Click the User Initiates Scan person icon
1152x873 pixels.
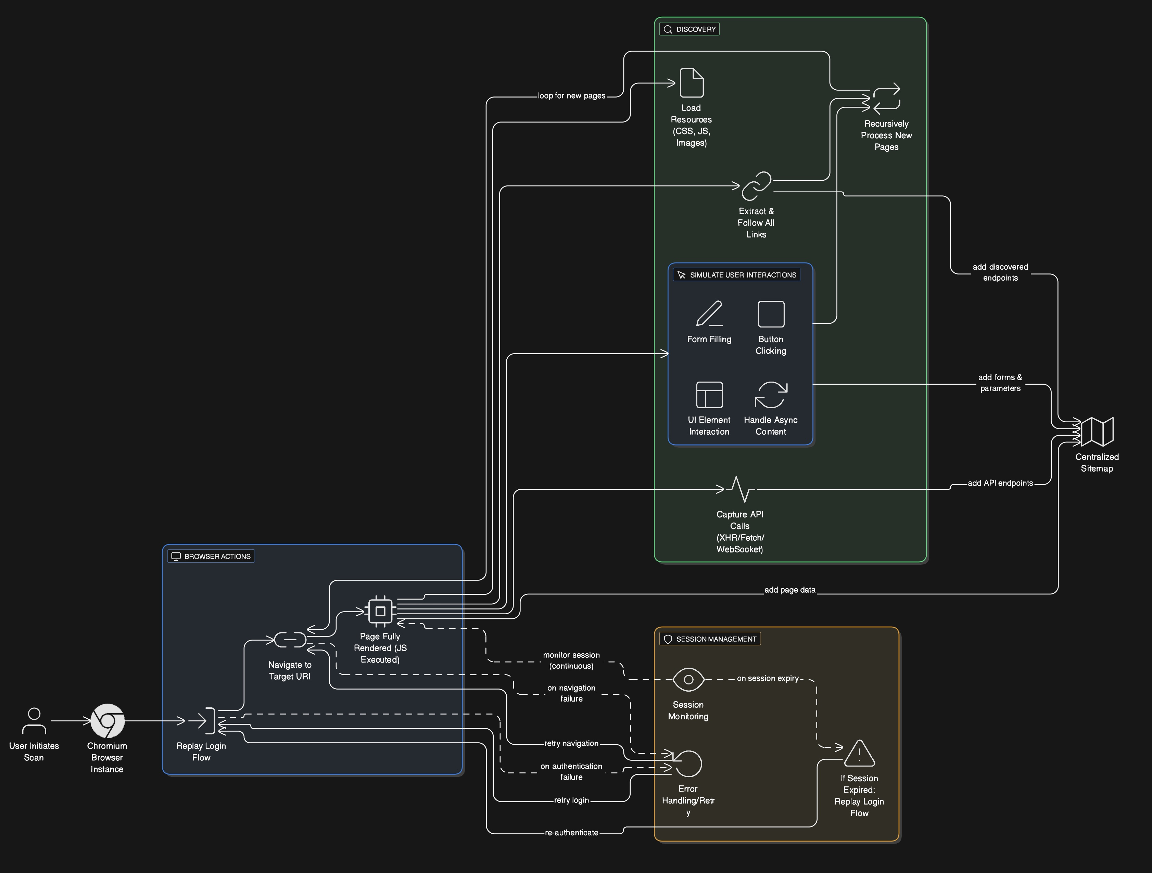(x=34, y=720)
